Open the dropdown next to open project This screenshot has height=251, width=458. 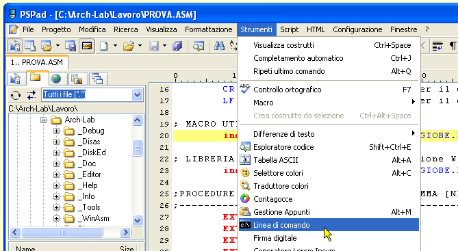point(58,46)
